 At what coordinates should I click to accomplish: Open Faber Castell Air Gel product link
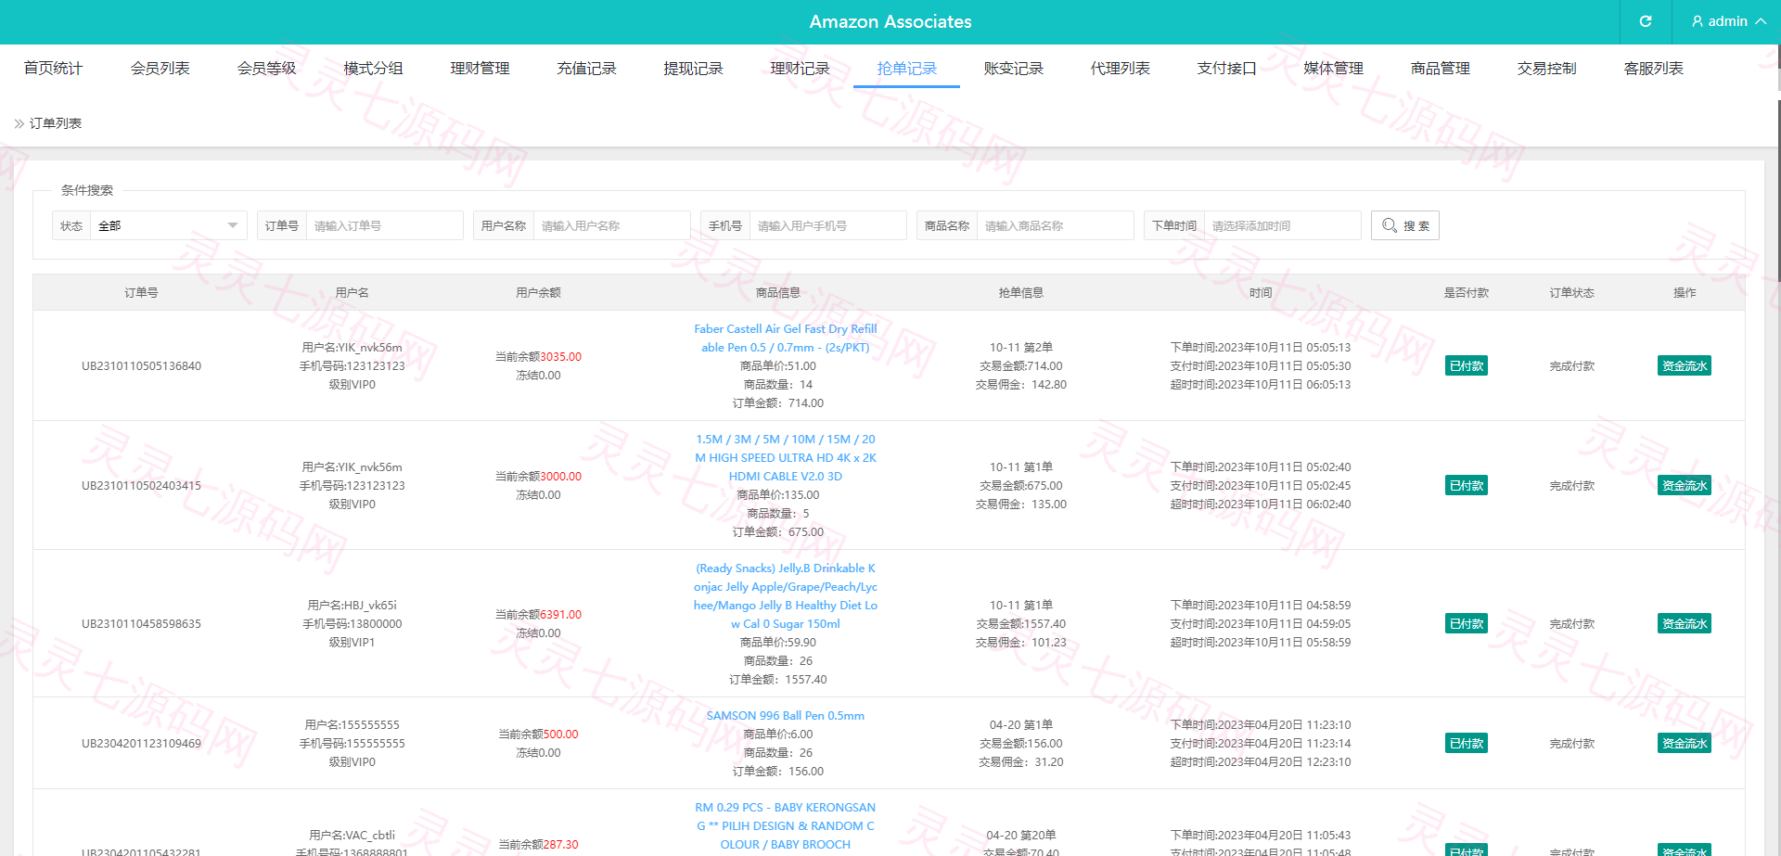(785, 339)
